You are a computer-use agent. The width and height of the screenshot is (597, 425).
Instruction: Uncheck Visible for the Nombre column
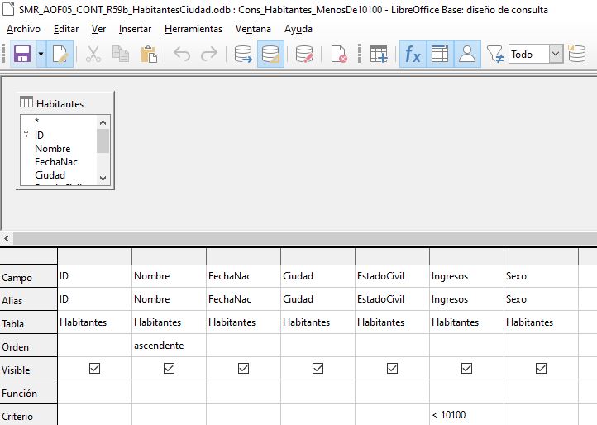pos(169,368)
